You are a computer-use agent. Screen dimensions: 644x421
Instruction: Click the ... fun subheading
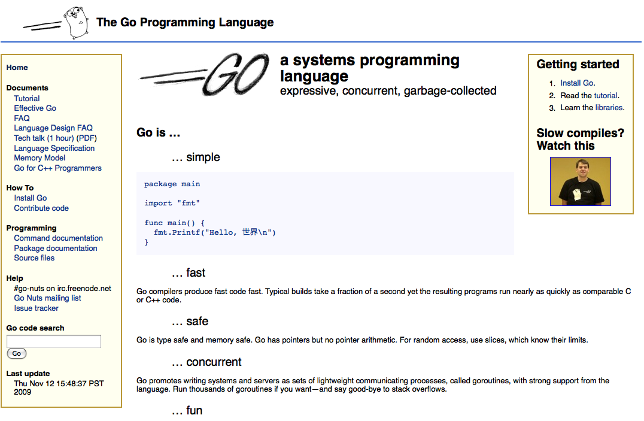click(x=187, y=410)
